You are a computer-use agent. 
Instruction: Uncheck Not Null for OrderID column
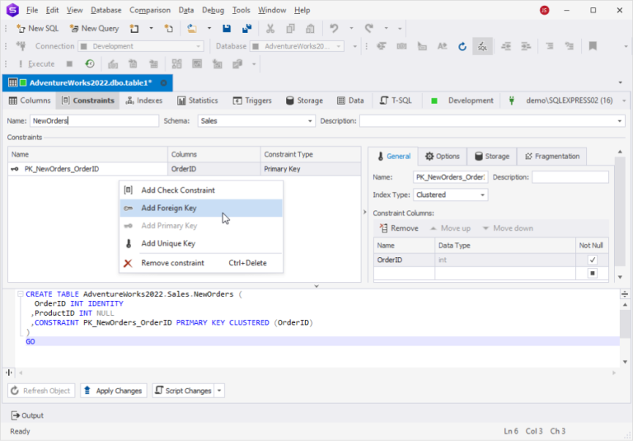(x=592, y=260)
